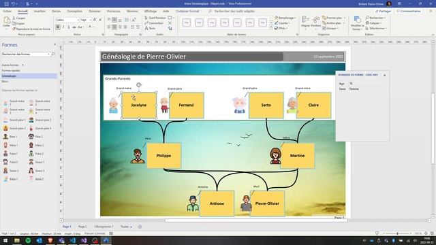Click the Partager button

coord(383,12)
